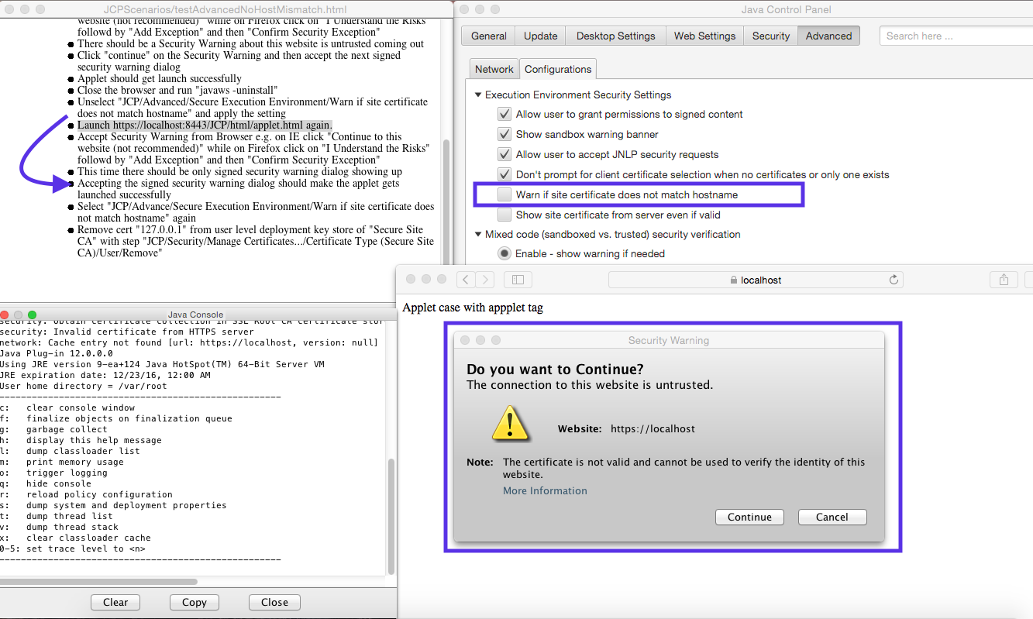Uncheck Show sandbox warning banner
The width and height of the screenshot is (1033, 619).
[x=504, y=134]
